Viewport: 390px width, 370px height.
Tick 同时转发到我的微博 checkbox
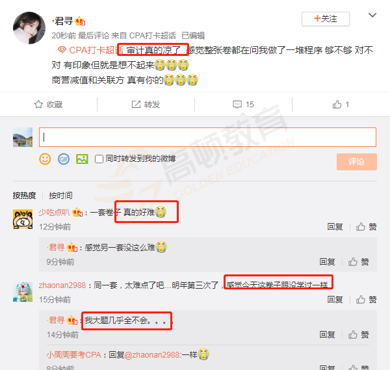pos(99,159)
